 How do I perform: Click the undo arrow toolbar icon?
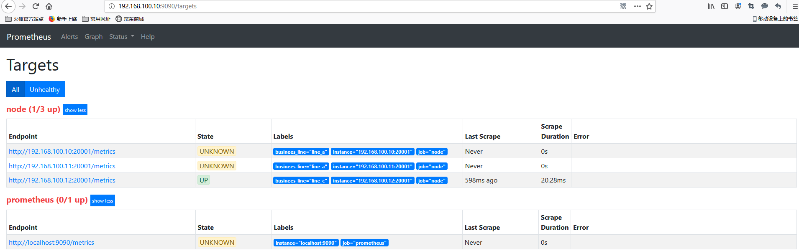pyautogui.click(x=778, y=6)
